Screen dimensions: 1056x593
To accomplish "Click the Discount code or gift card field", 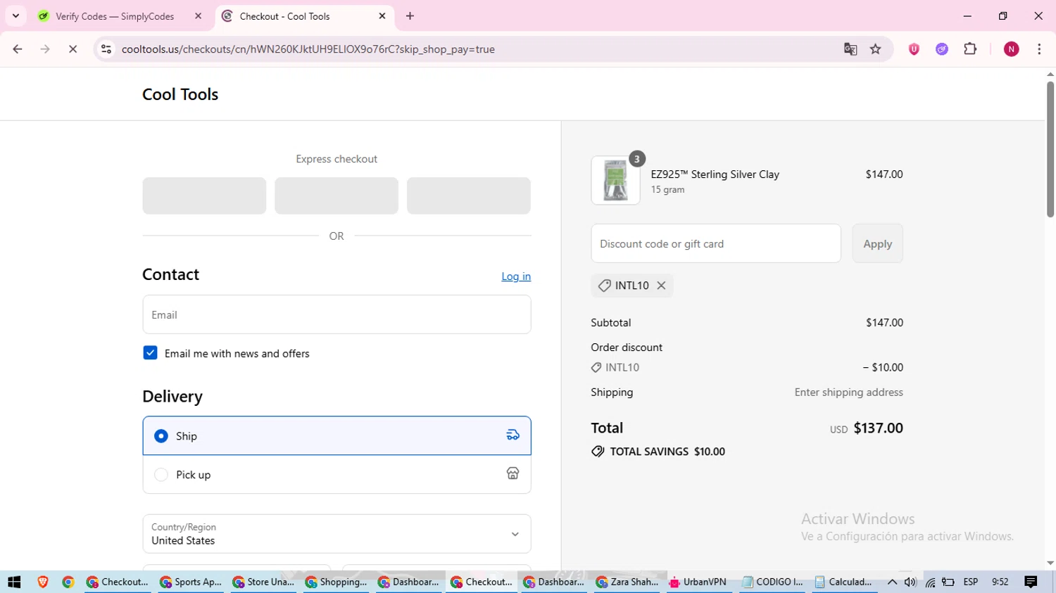I will (716, 243).
